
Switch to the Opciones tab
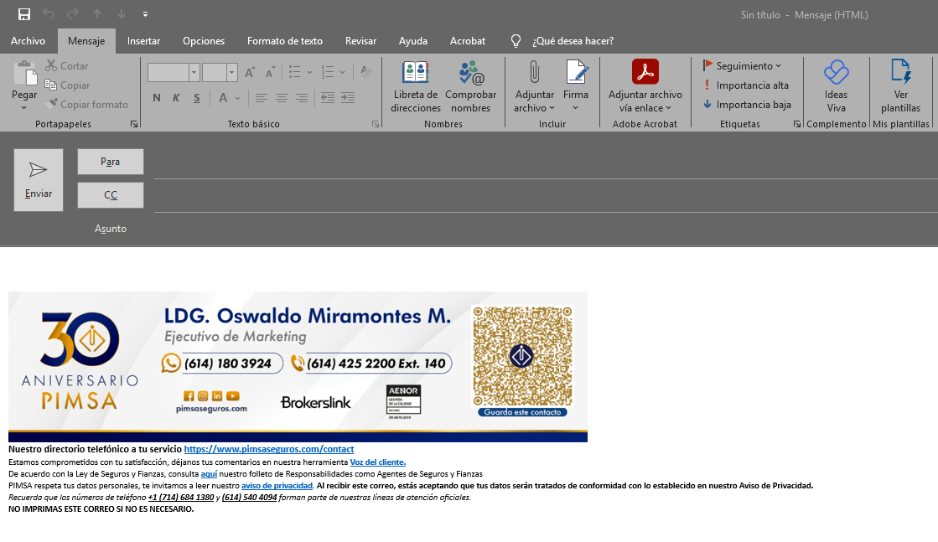coord(204,41)
